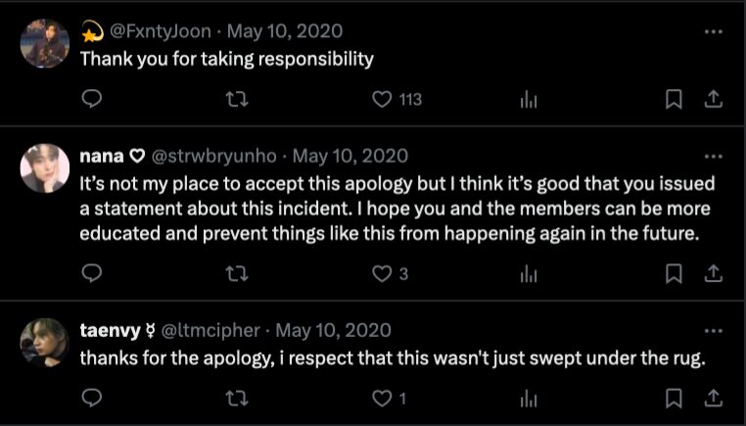Bookmark FxntyJoon's tweet
This screenshot has width=746, height=426.
pyautogui.click(x=674, y=98)
